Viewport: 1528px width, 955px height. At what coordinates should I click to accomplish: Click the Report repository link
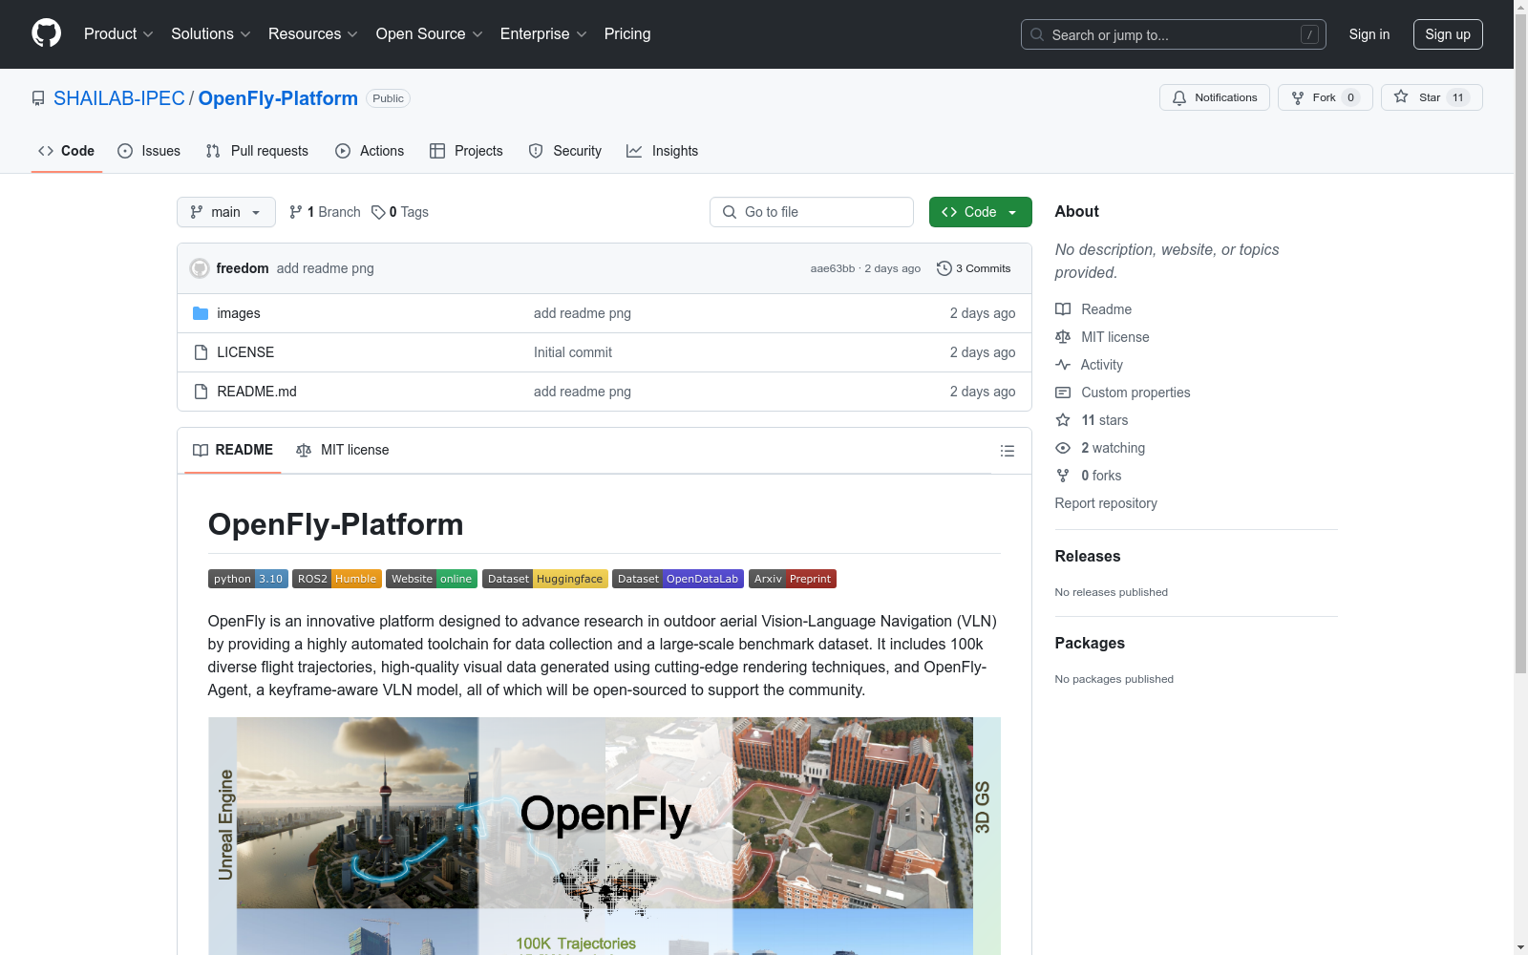(1106, 503)
